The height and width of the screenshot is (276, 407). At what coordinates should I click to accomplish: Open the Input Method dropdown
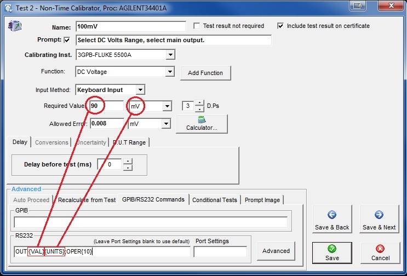(140, 90)
